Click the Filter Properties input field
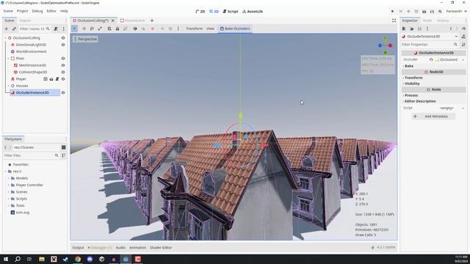 coord(430,44)
